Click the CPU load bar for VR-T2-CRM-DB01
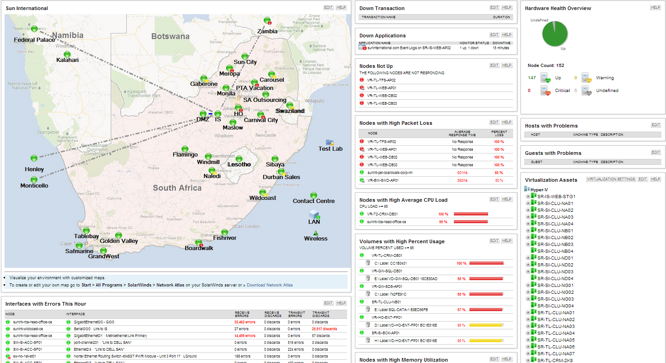 tap(471, 214)
